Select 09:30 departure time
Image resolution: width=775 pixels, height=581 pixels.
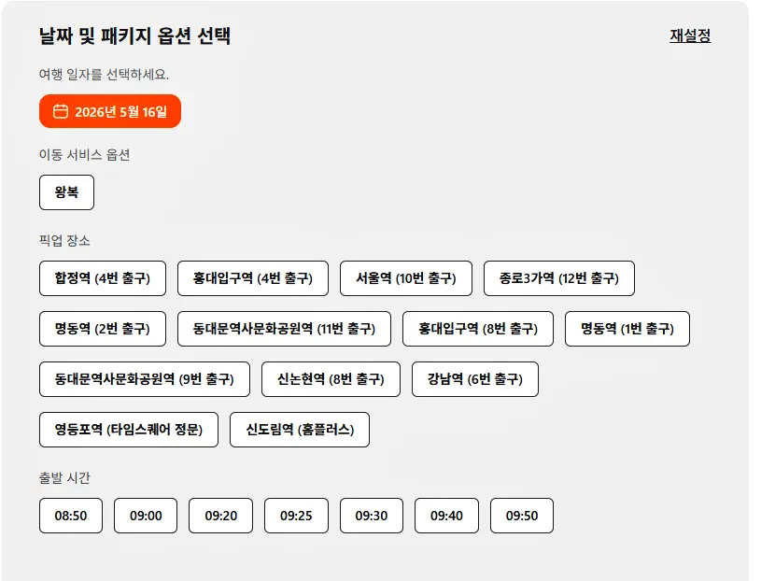[x=372, y=516]
